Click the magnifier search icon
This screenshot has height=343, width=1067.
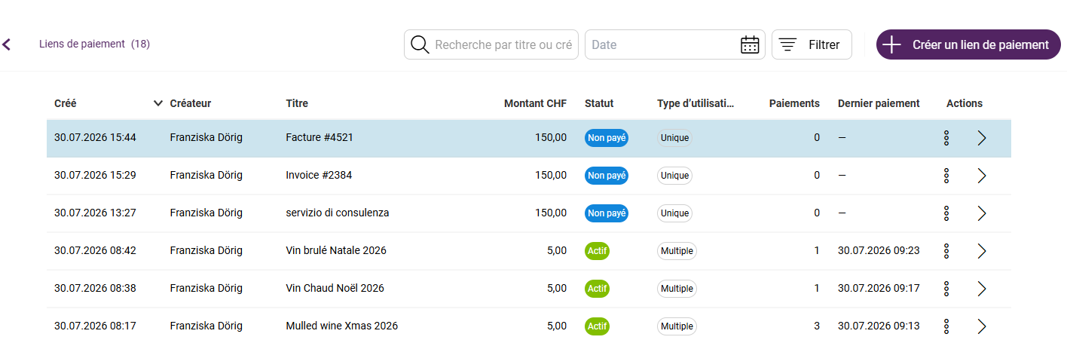coord(420,44)
